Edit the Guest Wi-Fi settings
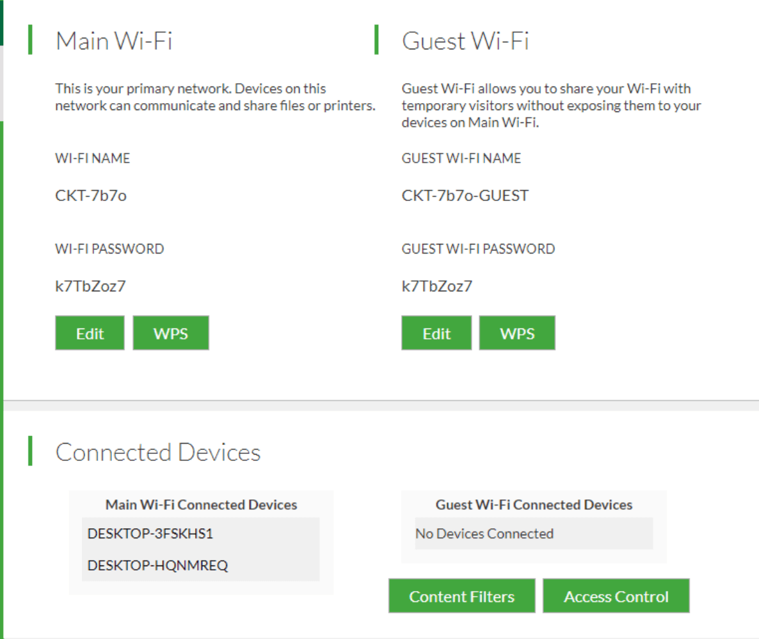The image size is (759, 639). [x=436, y=333]
